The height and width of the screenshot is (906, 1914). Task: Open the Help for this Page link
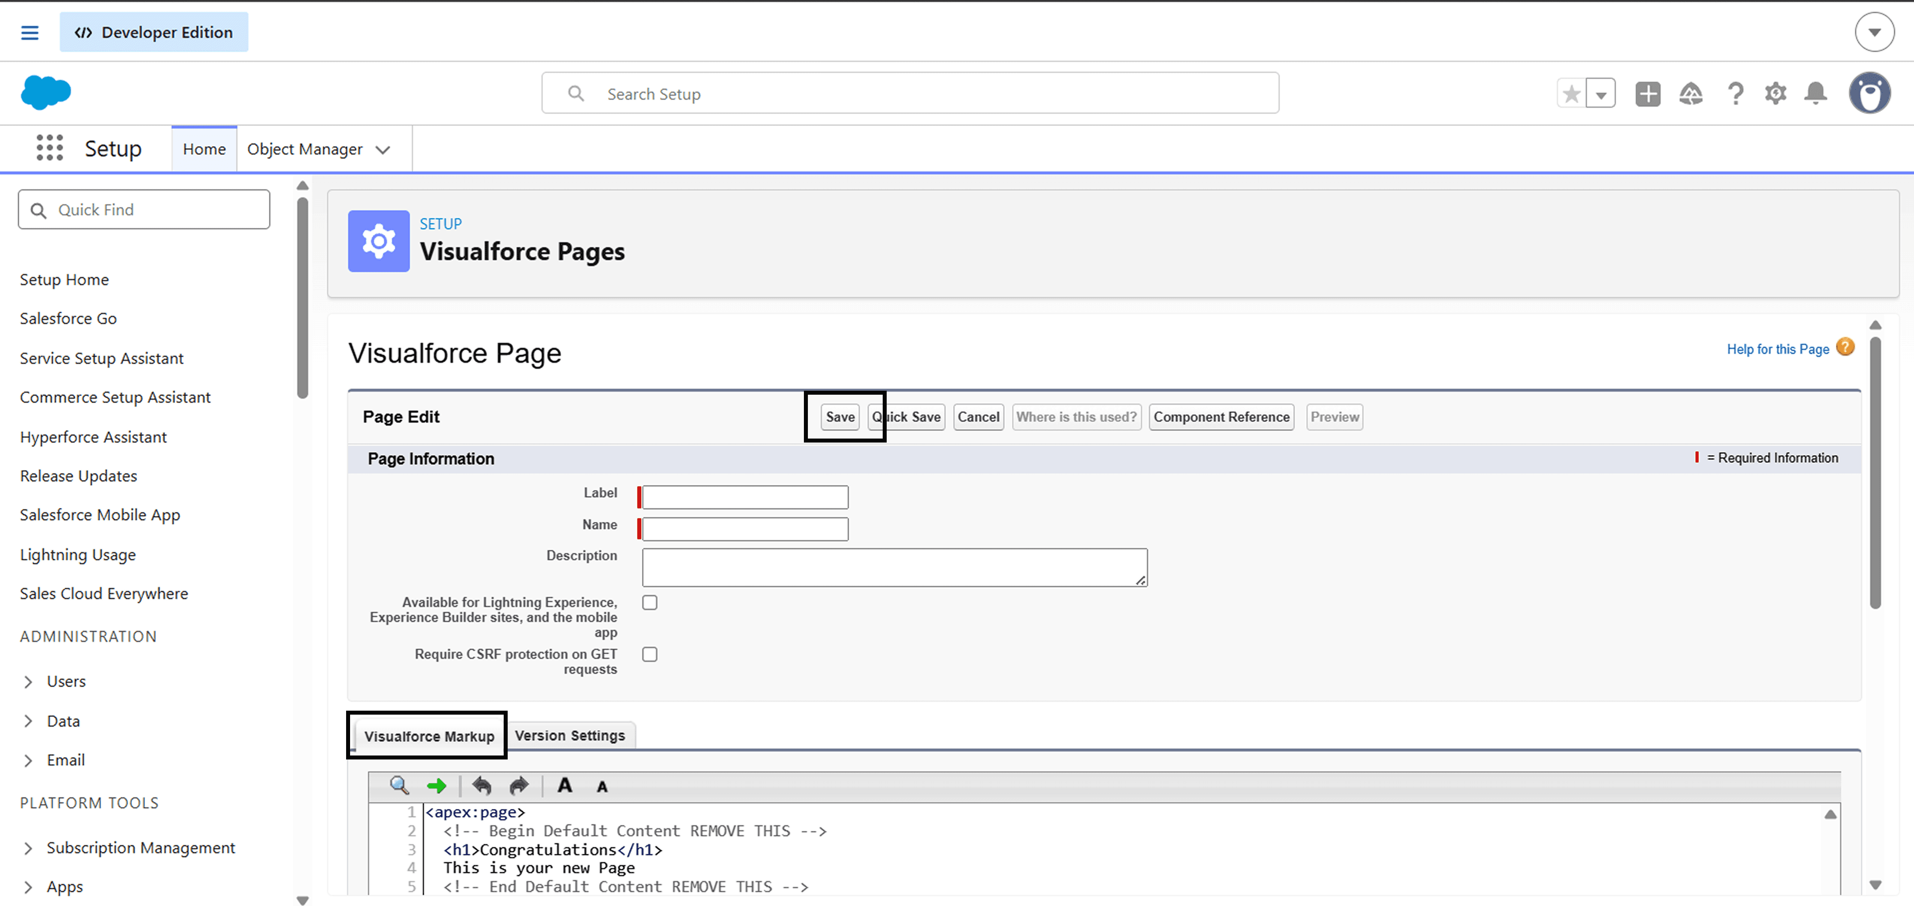pyautogui.click(x=1777, y=349)
